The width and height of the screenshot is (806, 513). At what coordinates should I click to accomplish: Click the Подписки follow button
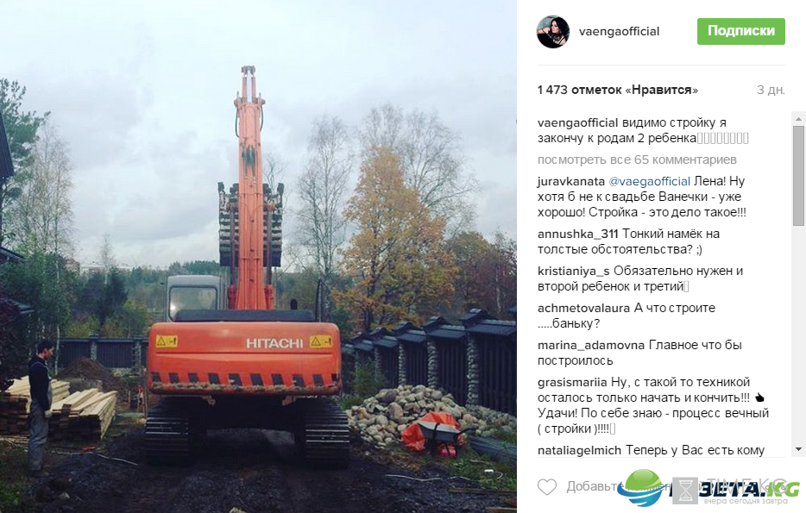pyautogui.click(x=740, y=31)
